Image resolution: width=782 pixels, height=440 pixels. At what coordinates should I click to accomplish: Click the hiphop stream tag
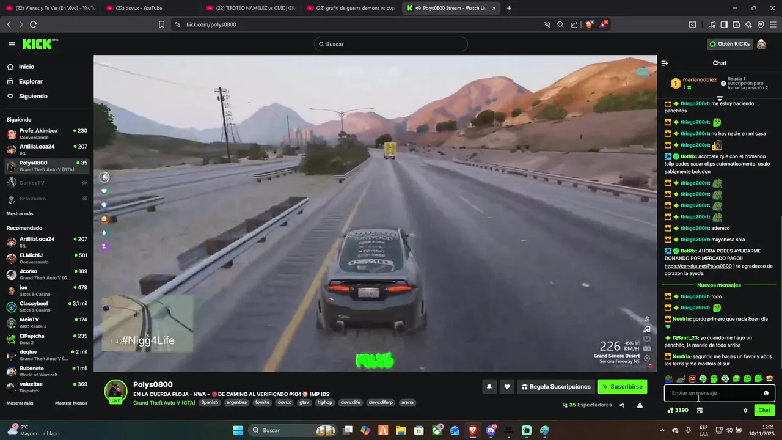[324, 403]
